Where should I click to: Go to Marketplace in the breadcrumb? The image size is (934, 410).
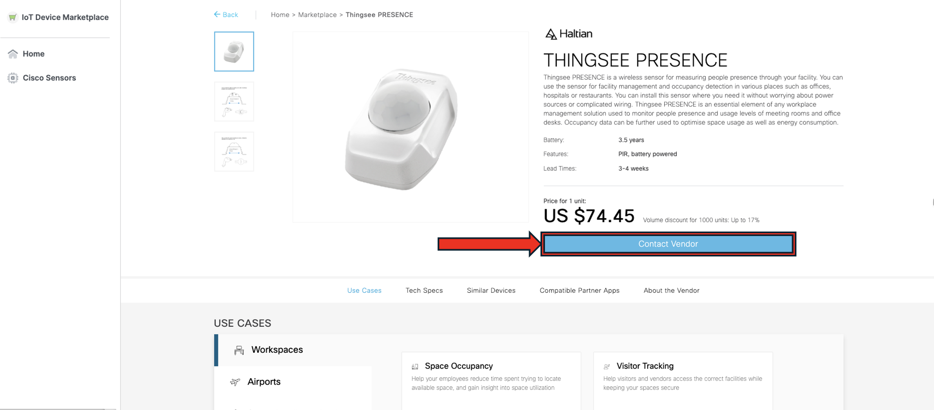317,15
